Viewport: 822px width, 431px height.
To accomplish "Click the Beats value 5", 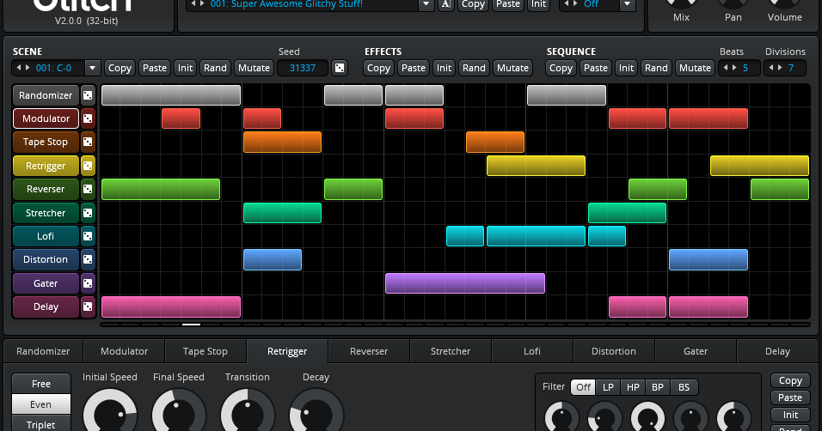I will pos(745,68).
